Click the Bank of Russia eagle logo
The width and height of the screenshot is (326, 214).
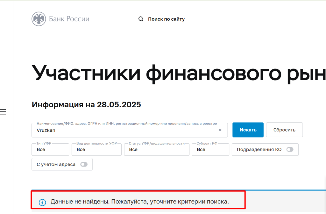(x=39, y=19)
